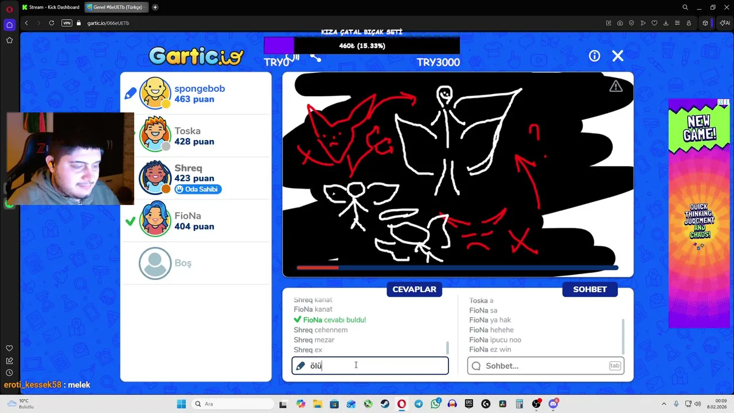
Task: Open the CEVAPLAR tab
Action: click(x=415, y=289)
